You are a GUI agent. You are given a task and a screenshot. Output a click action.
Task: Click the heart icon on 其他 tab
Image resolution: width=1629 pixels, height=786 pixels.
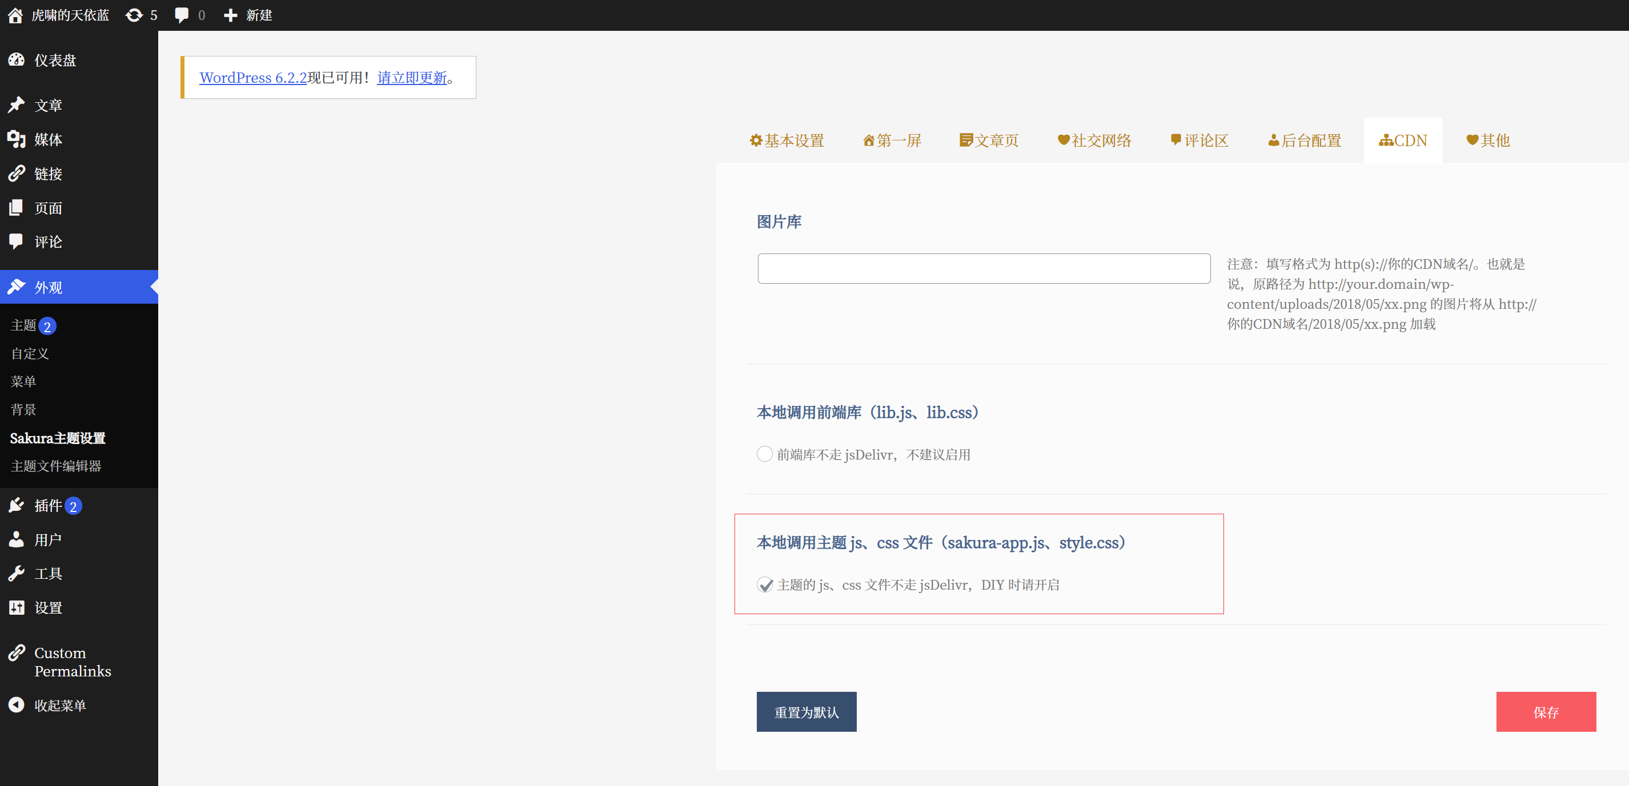click(1472, 140)
